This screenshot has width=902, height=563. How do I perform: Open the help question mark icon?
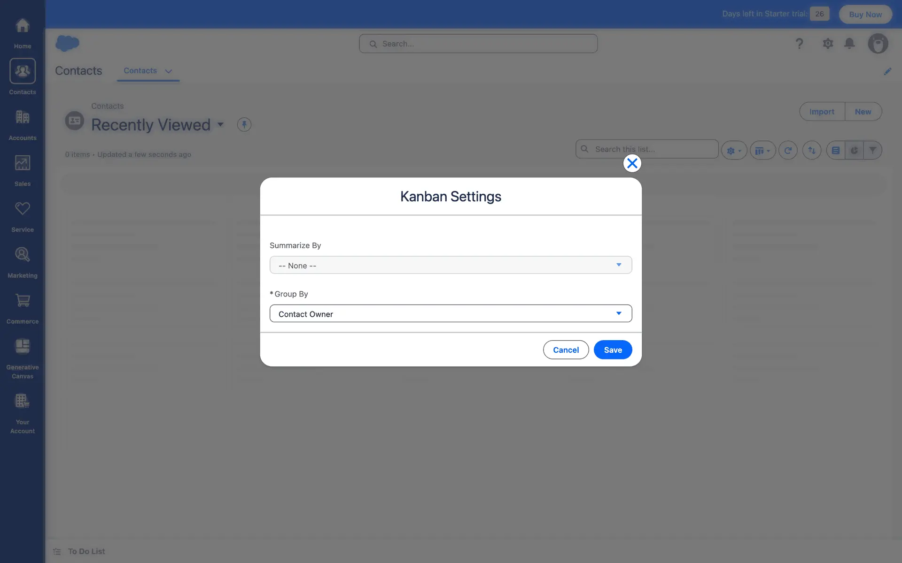pyautogui.click(x=799, y=44)
